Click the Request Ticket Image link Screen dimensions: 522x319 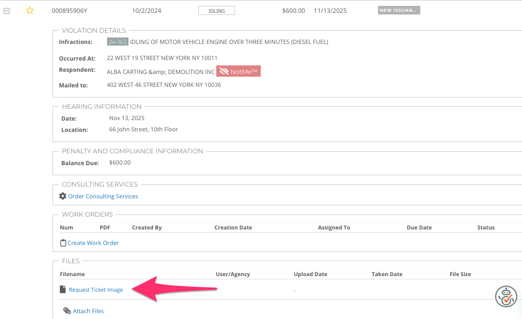click(x=96, y=290)
